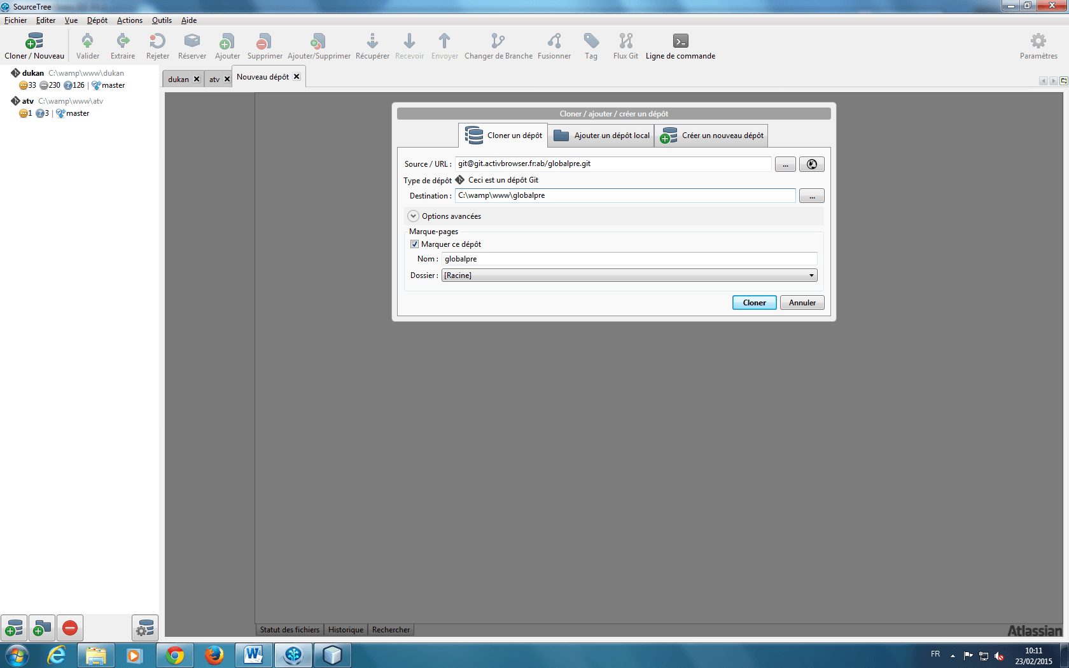Click the Annuler button
1069x668 pixels.
click(x=802, y=303)
